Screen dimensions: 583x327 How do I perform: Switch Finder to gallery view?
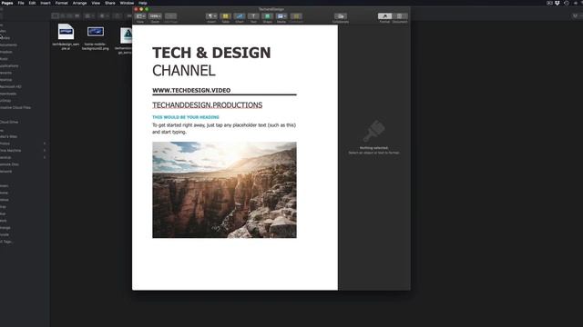coord(77,16)
